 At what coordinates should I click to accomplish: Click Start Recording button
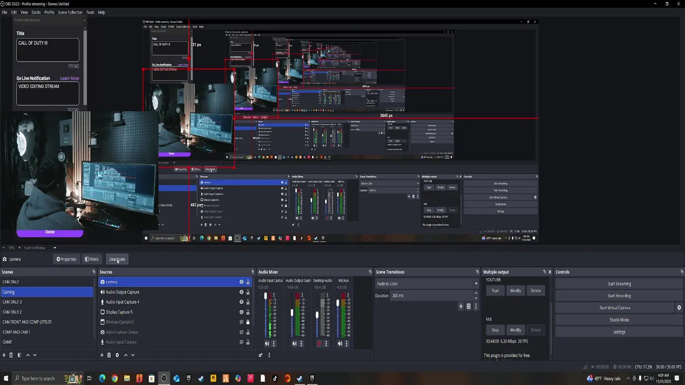(x=619, y=296)
